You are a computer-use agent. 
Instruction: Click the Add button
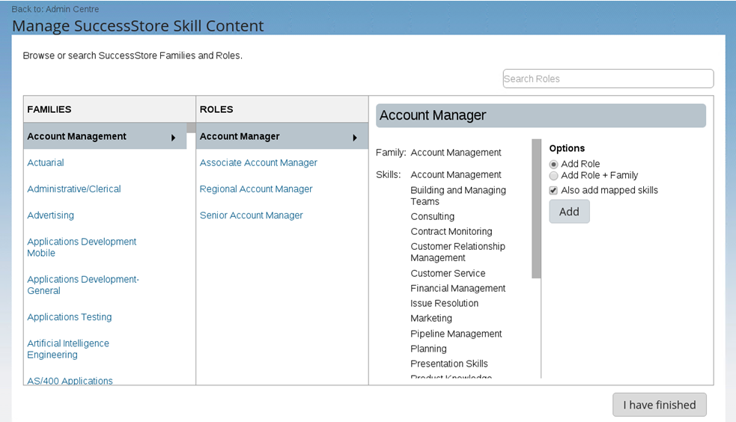[569, 212]
